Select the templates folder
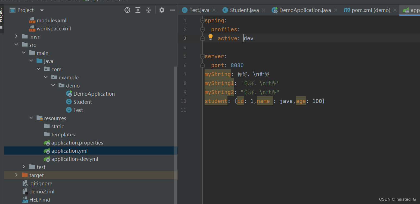This screenshot has height=204, width=420. (x=63, y=134)
